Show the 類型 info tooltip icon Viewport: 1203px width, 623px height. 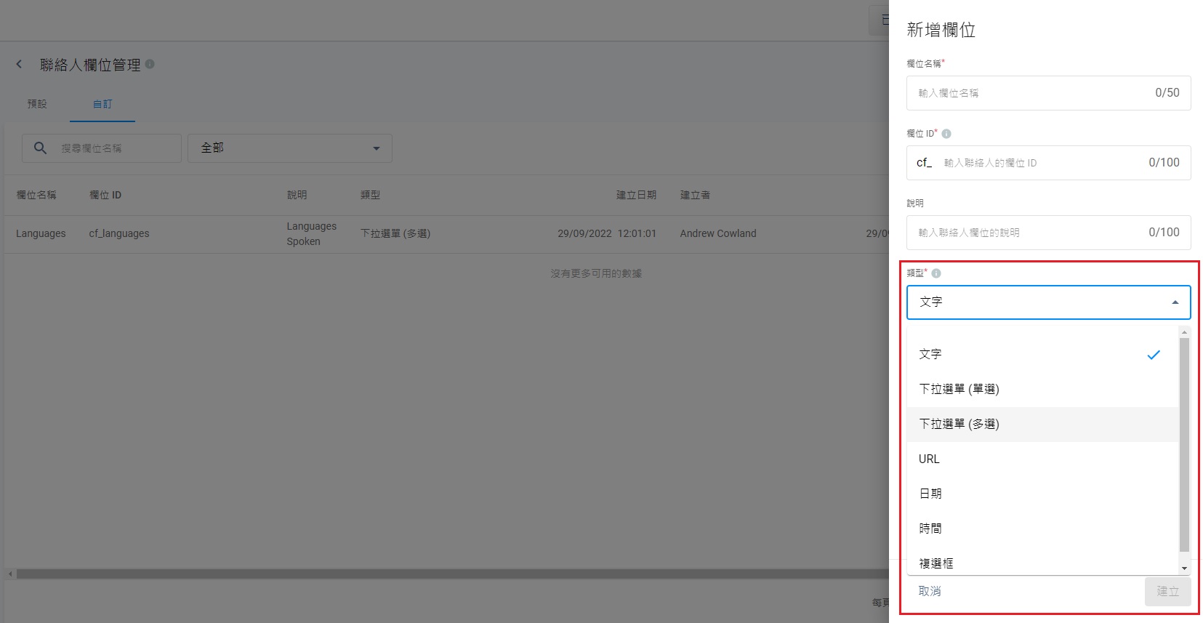click(936, 273)
